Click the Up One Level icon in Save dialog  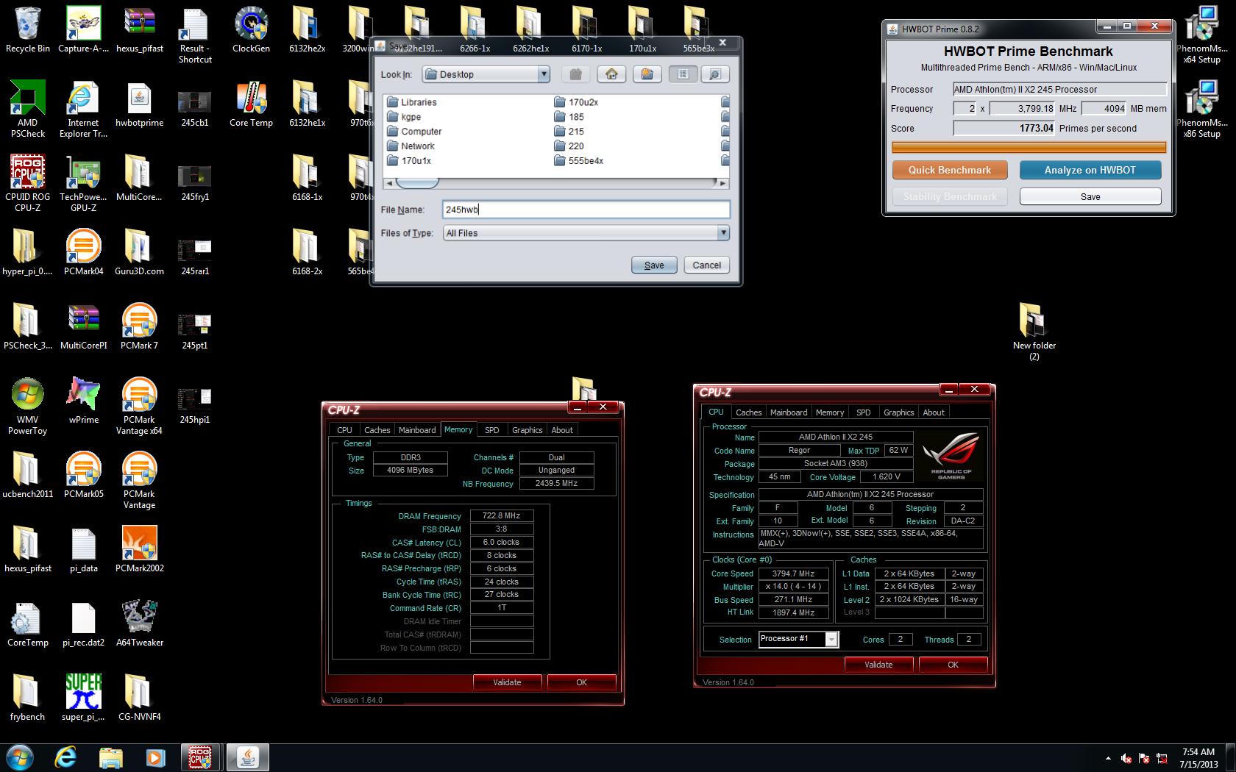576,74
